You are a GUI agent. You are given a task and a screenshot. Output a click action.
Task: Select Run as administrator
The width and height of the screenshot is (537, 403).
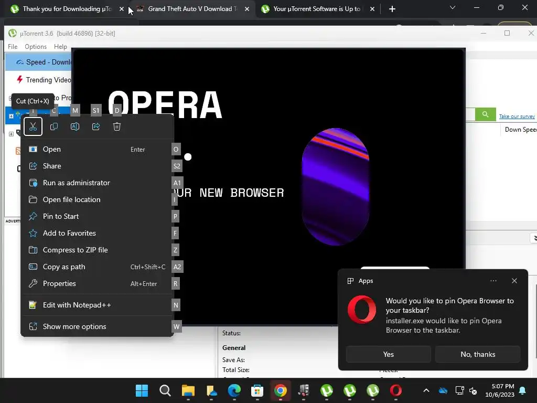(x=97, y=183)
